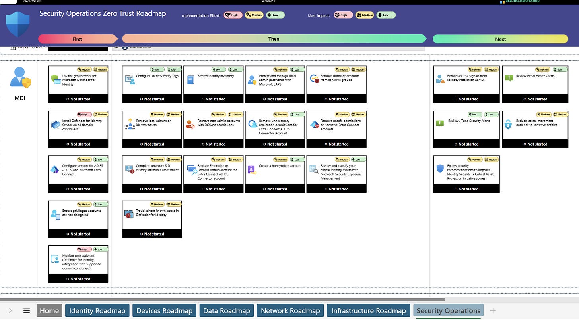
Task: Click the Then phase arrow
Action: tap(274, 39)
